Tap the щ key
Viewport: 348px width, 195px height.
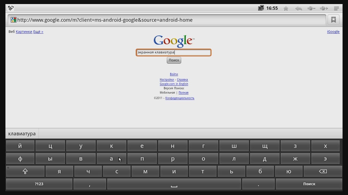point(265,146)
